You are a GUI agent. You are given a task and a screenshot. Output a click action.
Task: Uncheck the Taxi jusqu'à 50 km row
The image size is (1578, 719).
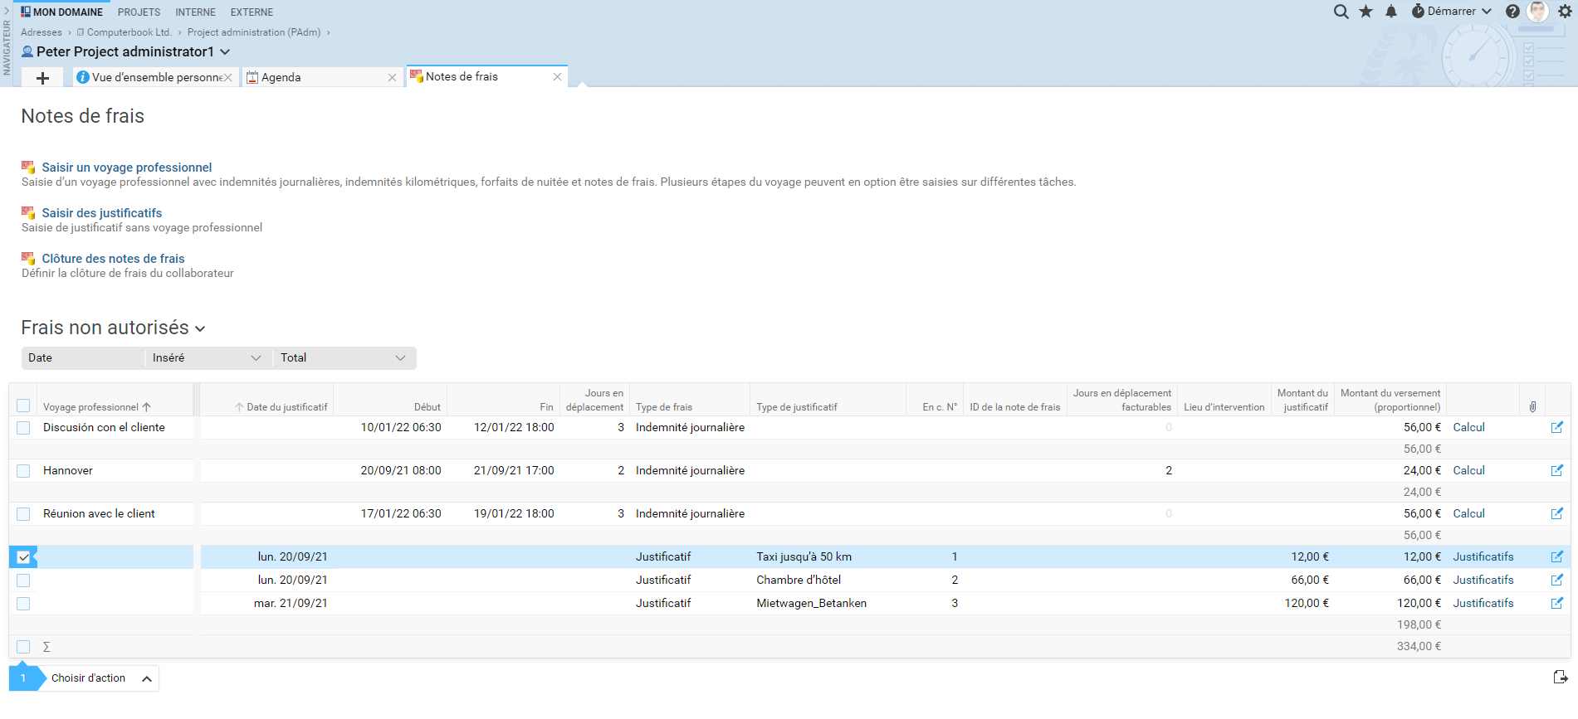pyautogui.click(x=23, y=557)
